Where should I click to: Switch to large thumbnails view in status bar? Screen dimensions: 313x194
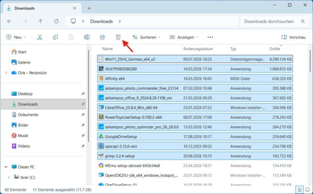point(307,190)
